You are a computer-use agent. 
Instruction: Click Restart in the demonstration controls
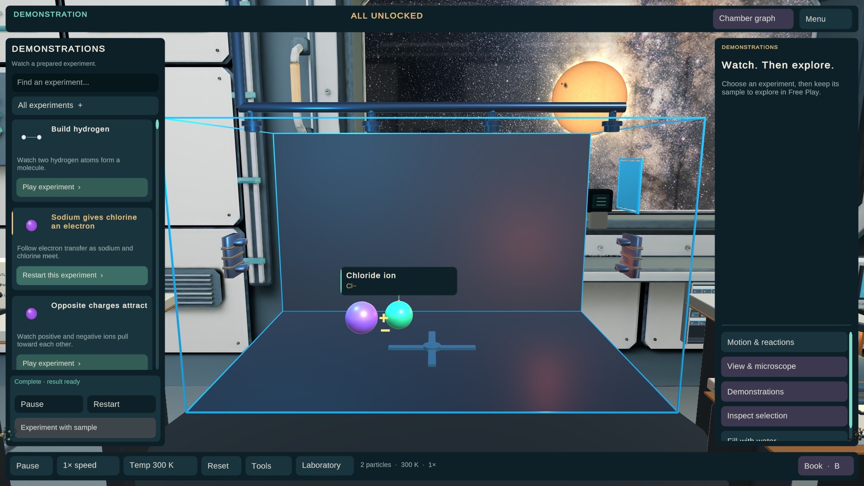coord(121,404)
